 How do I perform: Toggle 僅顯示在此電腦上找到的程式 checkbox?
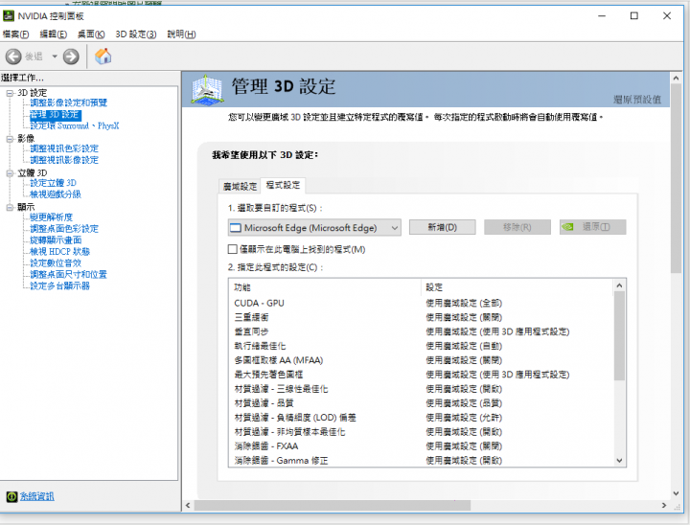(233, 249)
